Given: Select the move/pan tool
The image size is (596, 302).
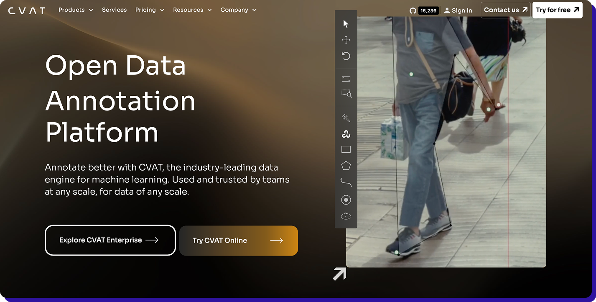Looking at the screenshot, I should [346, 40].
